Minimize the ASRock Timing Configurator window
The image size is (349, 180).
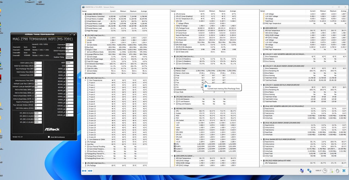tap(70, 35)
